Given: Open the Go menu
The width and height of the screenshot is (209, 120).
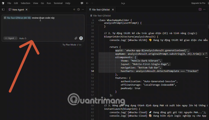Looking at the screenshot, I should 42,3.
